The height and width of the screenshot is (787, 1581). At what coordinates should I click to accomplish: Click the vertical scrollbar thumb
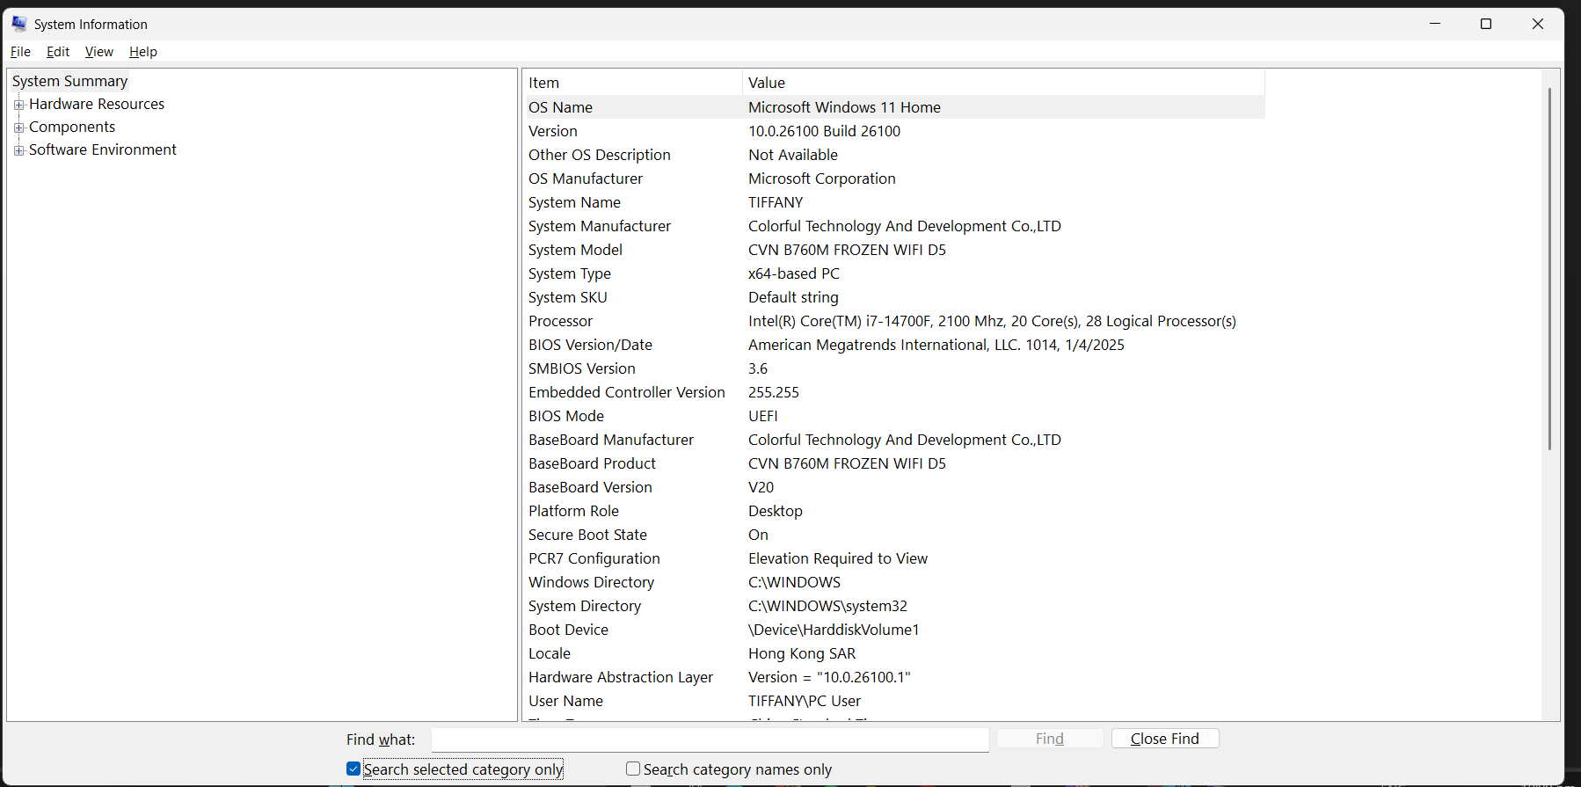(1549, 268)
